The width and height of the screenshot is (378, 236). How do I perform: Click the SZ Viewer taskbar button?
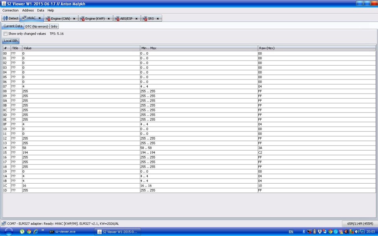117,232
